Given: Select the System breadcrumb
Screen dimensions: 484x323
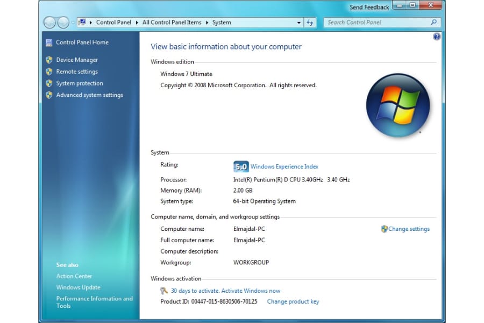Looking at the screenshot, I should click(222, 23).
